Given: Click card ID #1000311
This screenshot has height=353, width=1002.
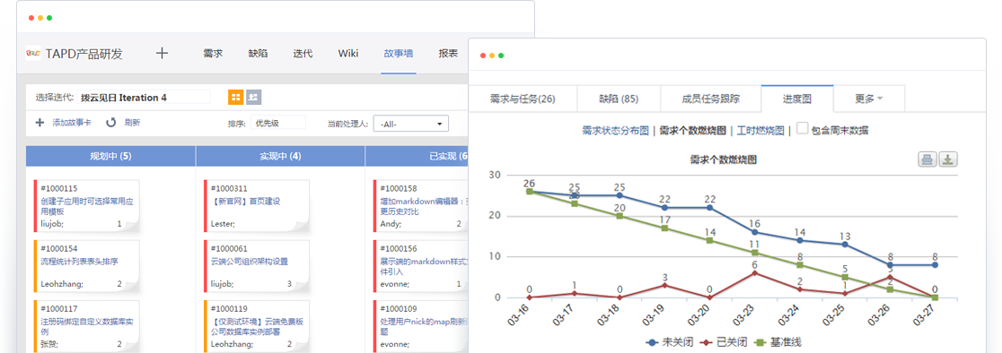Looking at the screenshot, I should 229,189.
